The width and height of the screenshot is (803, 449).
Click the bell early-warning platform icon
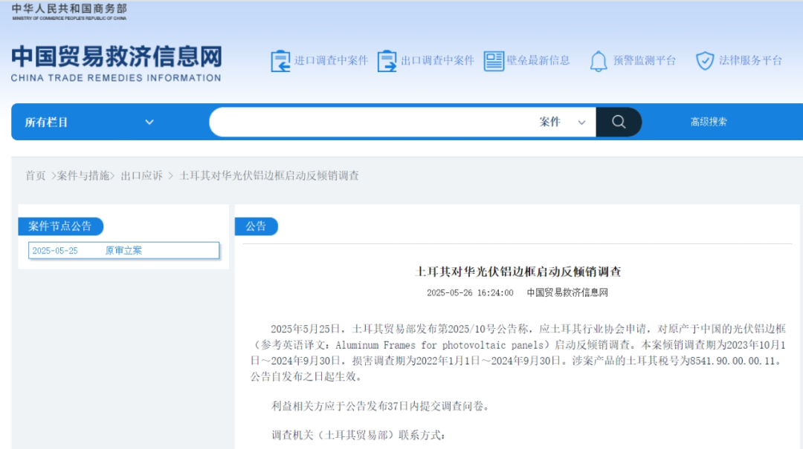(x=598, y=62)
